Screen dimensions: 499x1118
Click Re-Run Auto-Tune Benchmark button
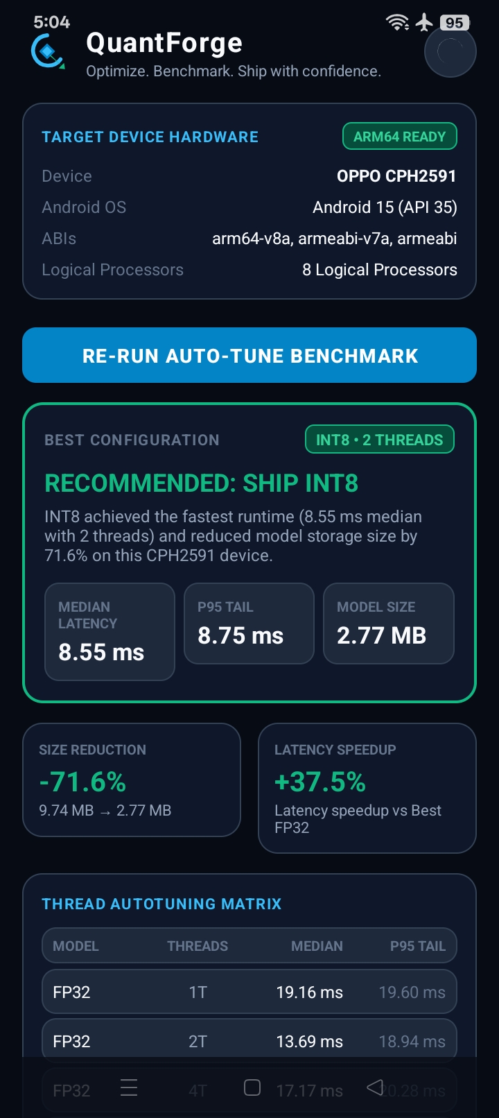point(249,355)
